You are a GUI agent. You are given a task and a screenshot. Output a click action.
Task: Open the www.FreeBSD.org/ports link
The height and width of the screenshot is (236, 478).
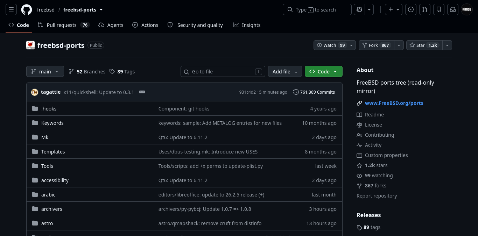pyautogui.click(x=394, y=103)
